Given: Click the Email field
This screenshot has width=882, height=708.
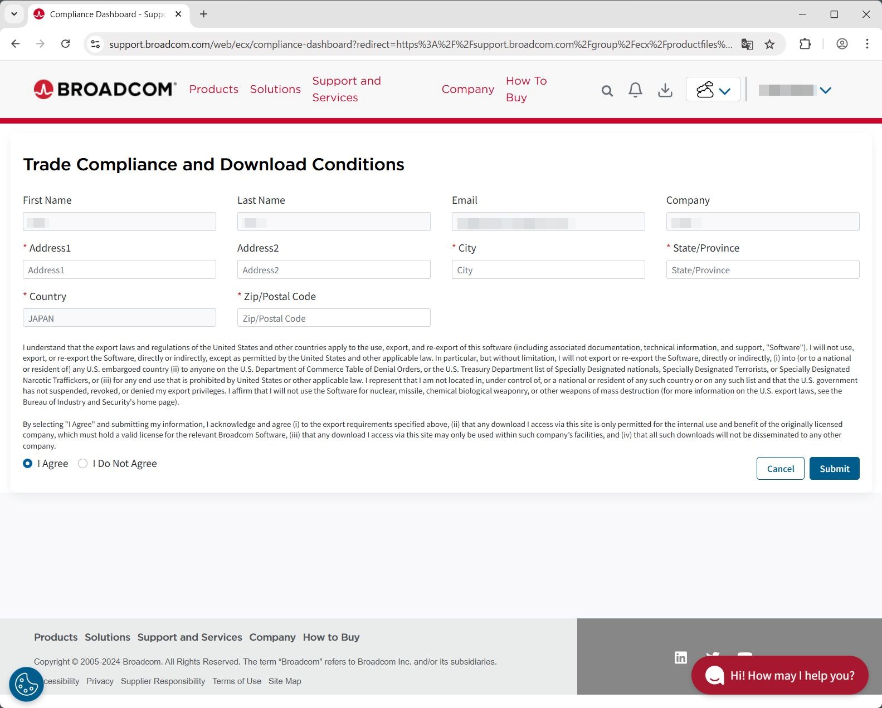Looking at the screenshot, I should [x=548, y=222].
